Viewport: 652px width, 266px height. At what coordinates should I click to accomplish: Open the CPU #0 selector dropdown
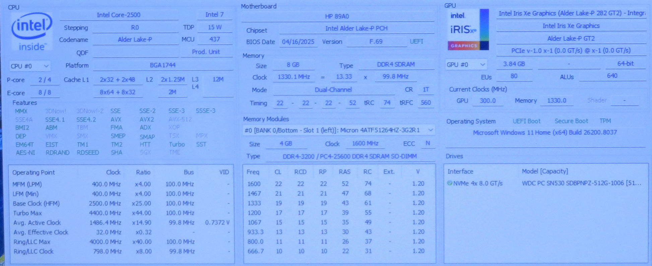(x=30, y=66)
